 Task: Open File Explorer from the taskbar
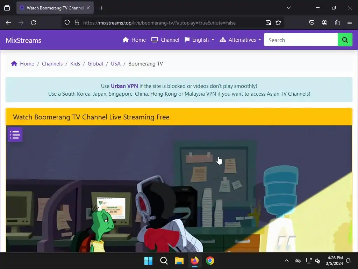click(x=179, y=261)
